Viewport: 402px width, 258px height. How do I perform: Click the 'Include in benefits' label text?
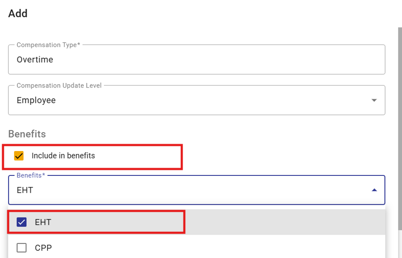tap(63, 156)
